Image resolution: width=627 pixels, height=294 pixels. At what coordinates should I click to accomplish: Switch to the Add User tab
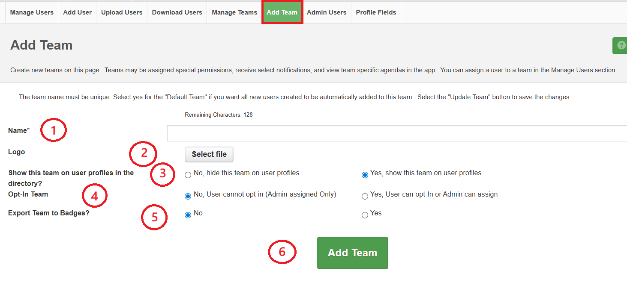[77, 12]
